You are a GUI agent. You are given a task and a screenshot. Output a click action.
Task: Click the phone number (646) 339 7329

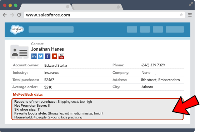coord(153,65)
